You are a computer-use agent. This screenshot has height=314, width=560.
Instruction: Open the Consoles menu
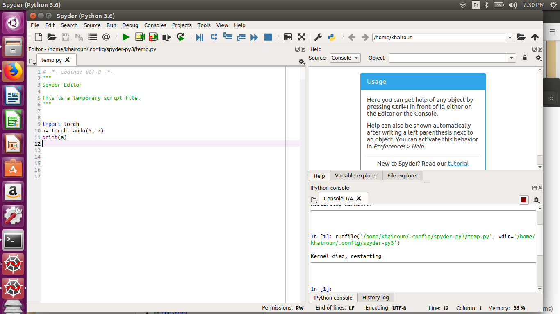pos(155,25)
